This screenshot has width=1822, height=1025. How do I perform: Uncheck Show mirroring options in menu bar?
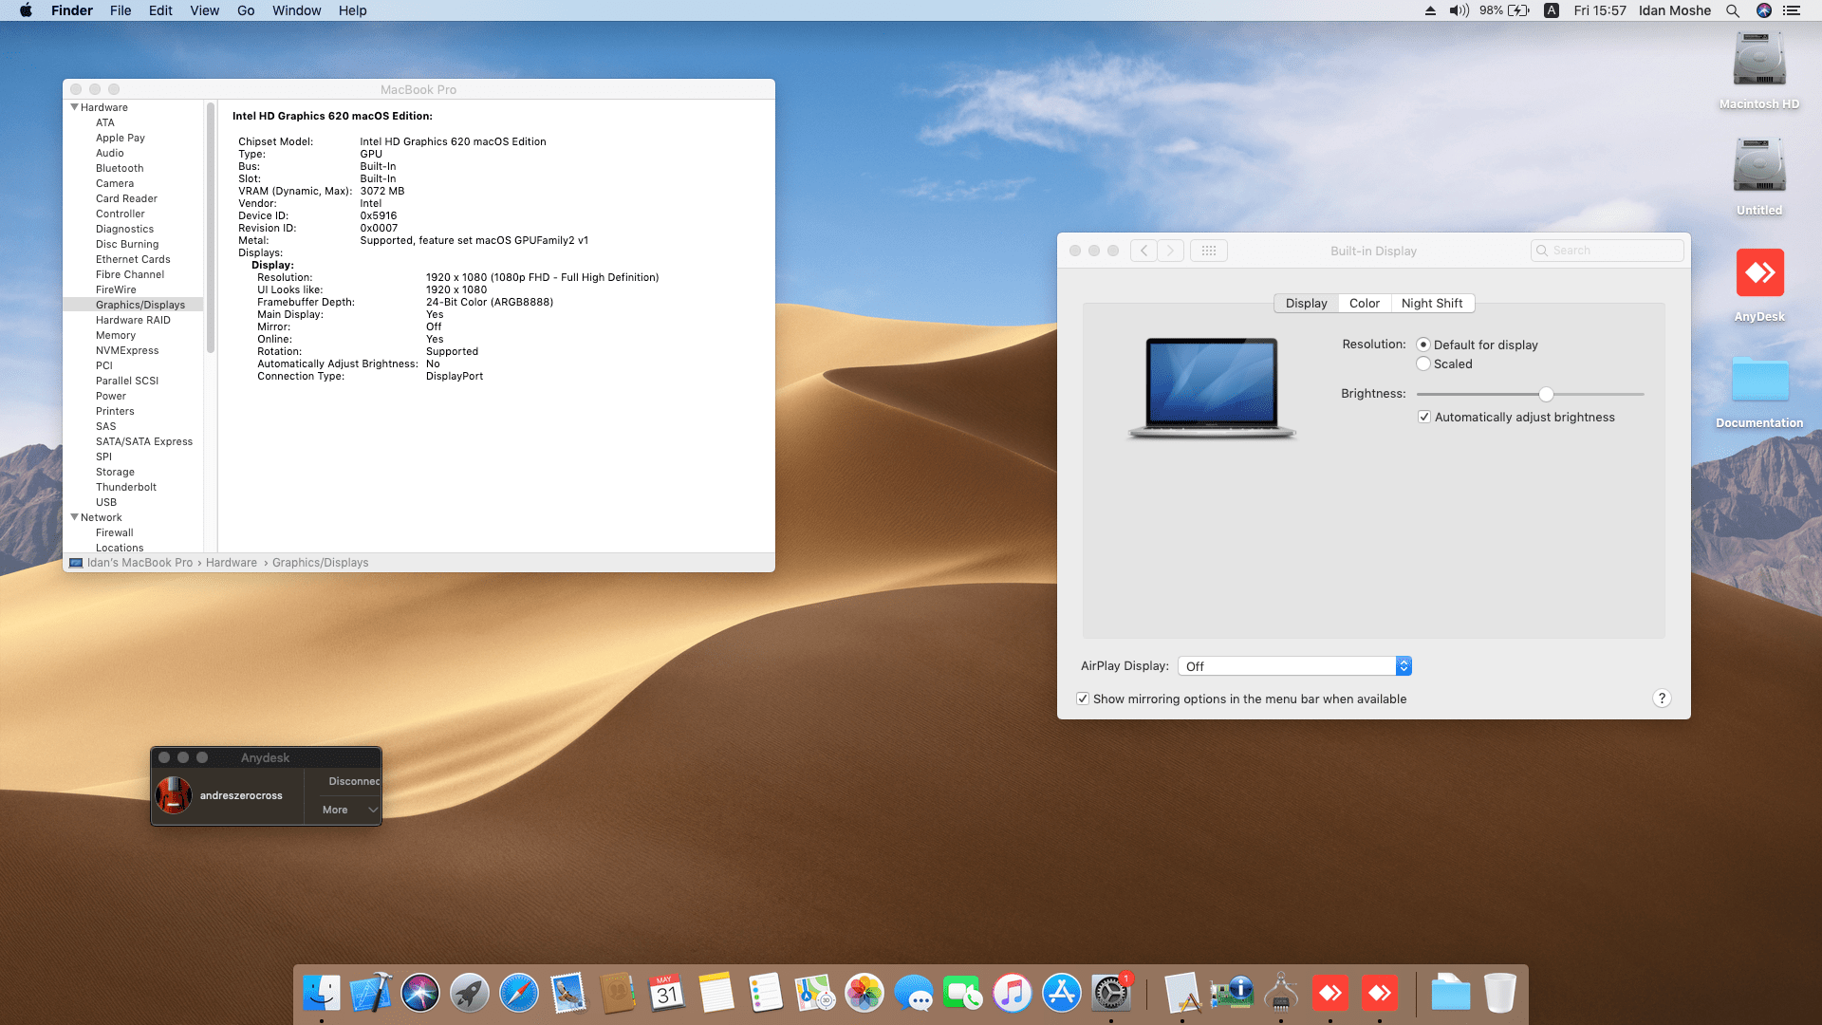[1083, 699]
